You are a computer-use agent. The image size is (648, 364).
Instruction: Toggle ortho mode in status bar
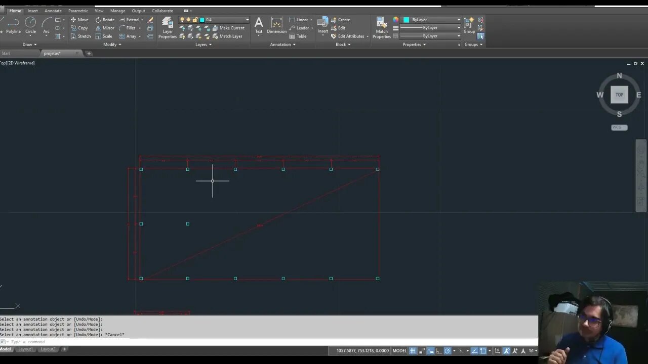pyautogui.click(x=439, y=351)
